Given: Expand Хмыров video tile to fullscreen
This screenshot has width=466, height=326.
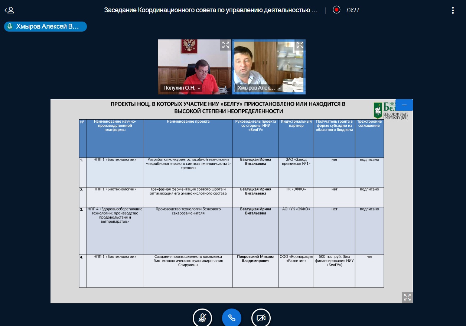Looking at the screenshot, I should click(300, 45).
